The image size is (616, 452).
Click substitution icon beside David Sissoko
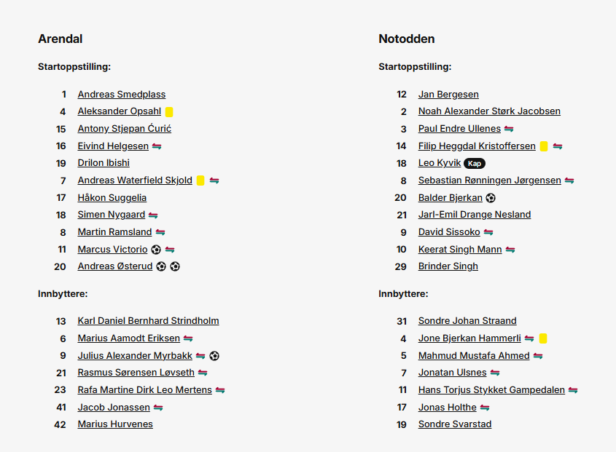click(488, 232)
